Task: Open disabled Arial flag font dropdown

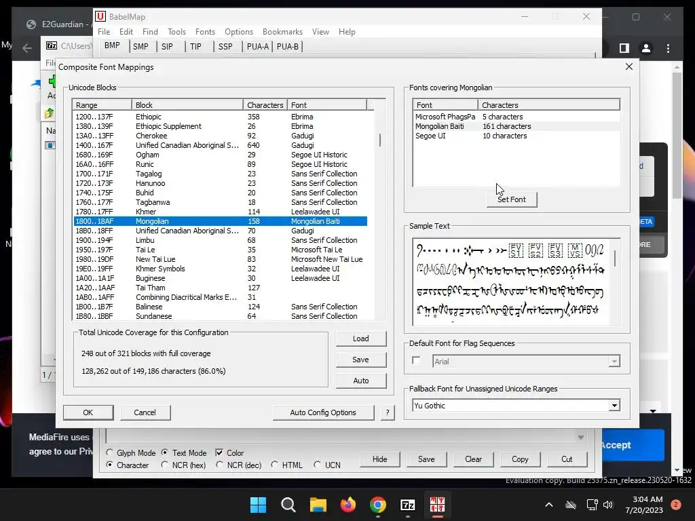Action: 614,362
